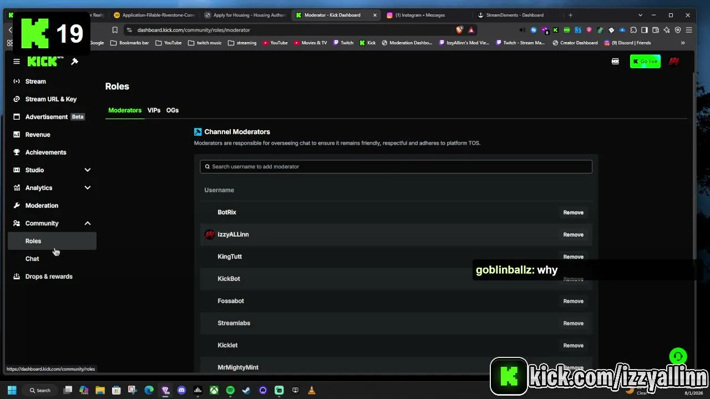Open Discord from the taskbar
Image resolution: width=710 pixels, height=399 pixels.
pyautogui.click(x=181, y=390)
